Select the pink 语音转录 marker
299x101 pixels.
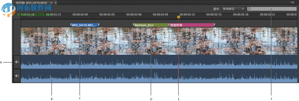click(x=192, y=25)
